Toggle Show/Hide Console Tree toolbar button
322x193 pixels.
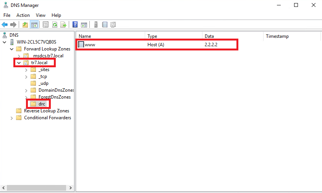click(34, 25)
